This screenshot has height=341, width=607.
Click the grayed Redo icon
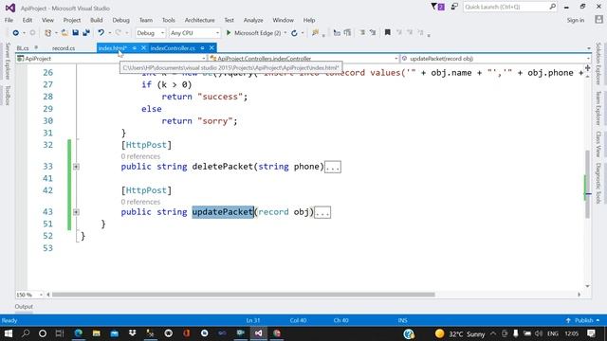click(118, 33)
